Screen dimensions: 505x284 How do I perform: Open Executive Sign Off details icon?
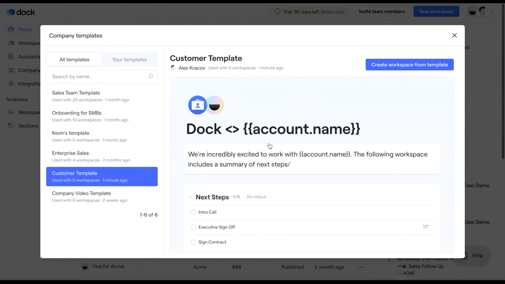(x=426, y=227)
